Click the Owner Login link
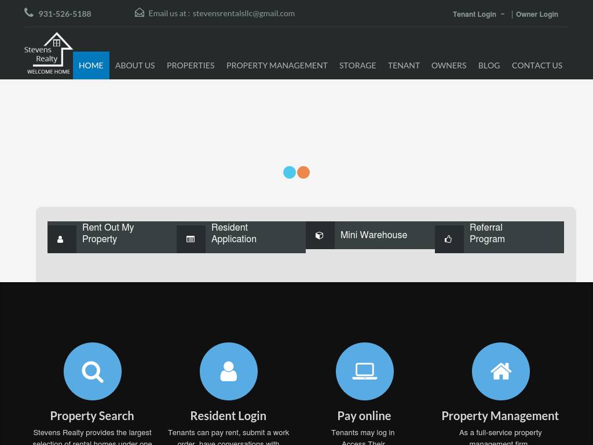593x445 pixels. 537,14
